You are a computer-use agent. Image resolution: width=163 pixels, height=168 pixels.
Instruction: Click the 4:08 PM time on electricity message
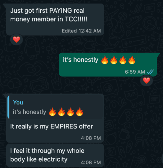91,162
